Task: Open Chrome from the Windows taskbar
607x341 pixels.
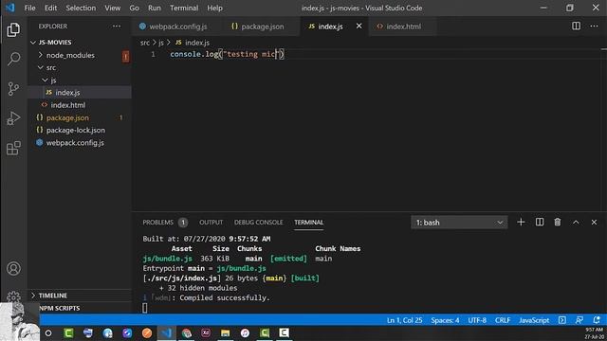Action: coord(186,332)
